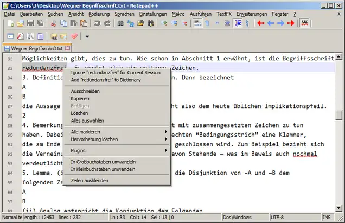
Task: Click the UTF-8 encoding status field
Action: [x=295, y=218]
